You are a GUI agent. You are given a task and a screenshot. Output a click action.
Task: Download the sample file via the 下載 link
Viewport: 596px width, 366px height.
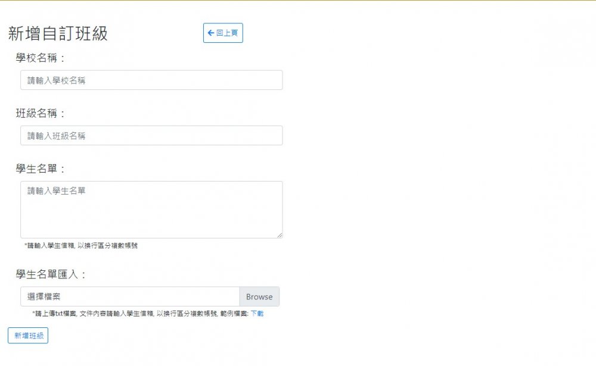[257, 314]
